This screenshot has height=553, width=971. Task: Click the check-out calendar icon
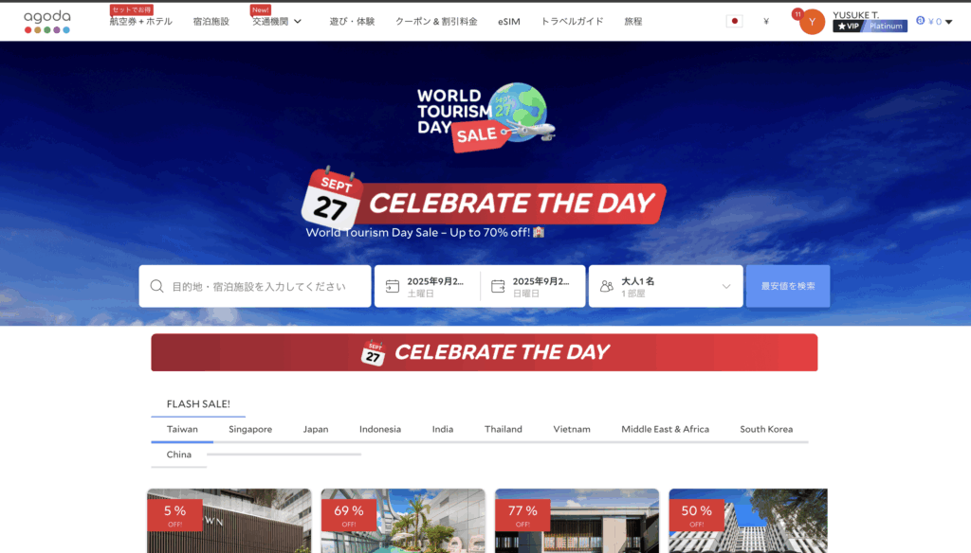point(498,286)
